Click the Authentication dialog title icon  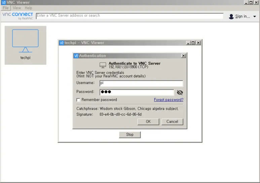pyautogui.click(x=76, y=56)
